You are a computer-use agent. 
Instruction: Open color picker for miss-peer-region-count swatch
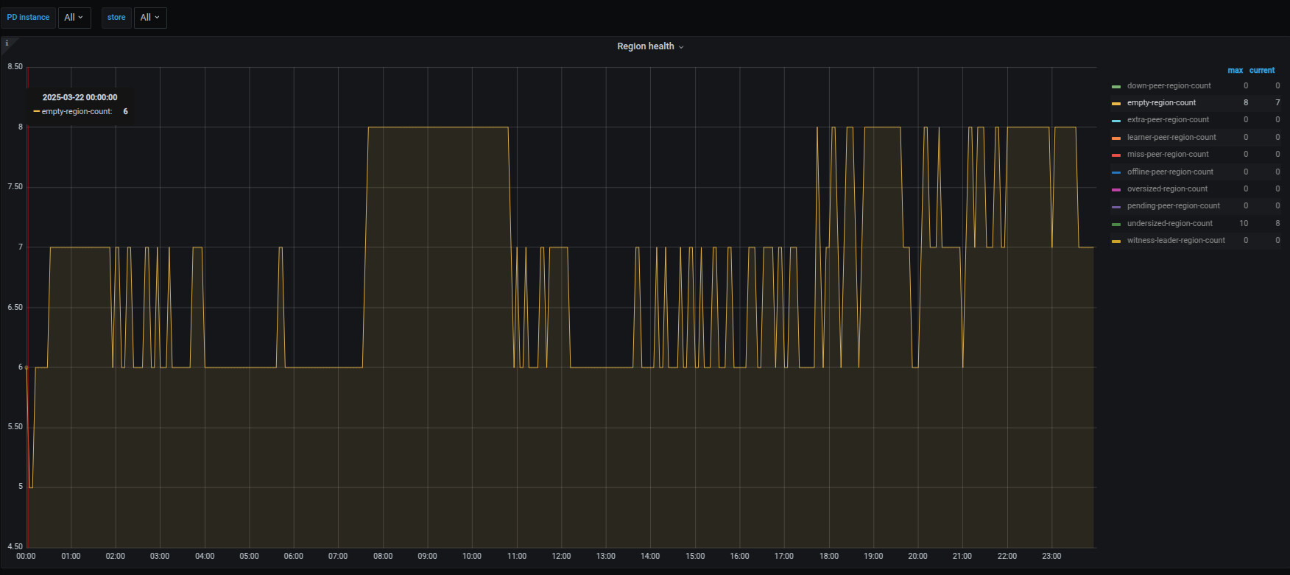pos(1116,155)
